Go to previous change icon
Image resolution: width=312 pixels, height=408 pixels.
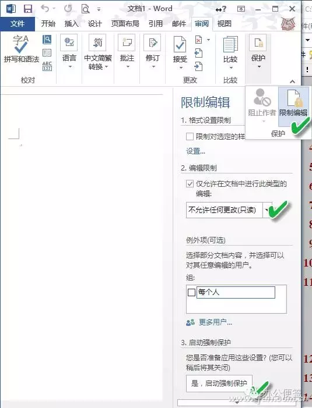coord(198,53)
